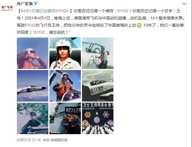This screenshot has width=192, height=147.
Task: Open thumbnail of family beside warship banner
Action: click(65, 118)
